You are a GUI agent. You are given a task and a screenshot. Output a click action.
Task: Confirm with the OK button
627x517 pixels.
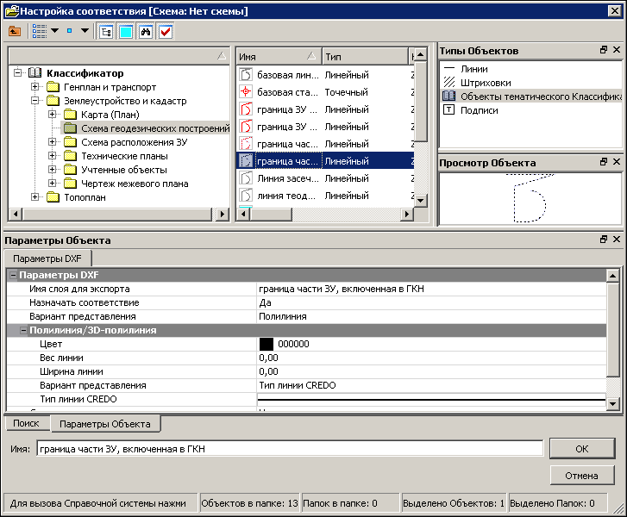tap(582, 449)
